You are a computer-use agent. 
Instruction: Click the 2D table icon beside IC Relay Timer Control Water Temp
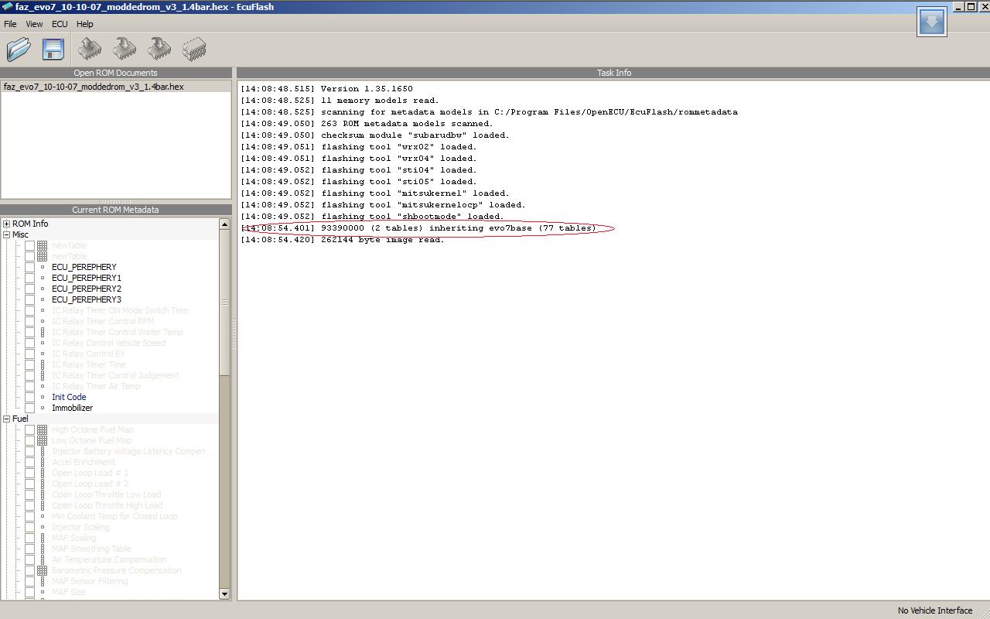pyautogui.click(x=43, y=332)
